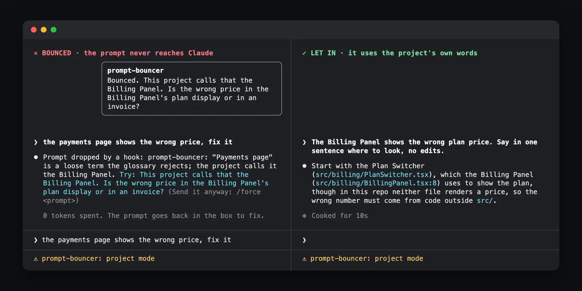This screenshot has width=582, height=291.
Task: Click the chevron in the left input box
Action: (x=36, y=240)
